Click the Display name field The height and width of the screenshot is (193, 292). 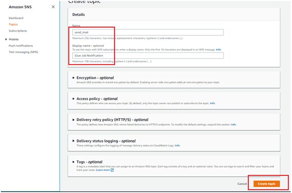pyautogui.click(x=148, y=55)
